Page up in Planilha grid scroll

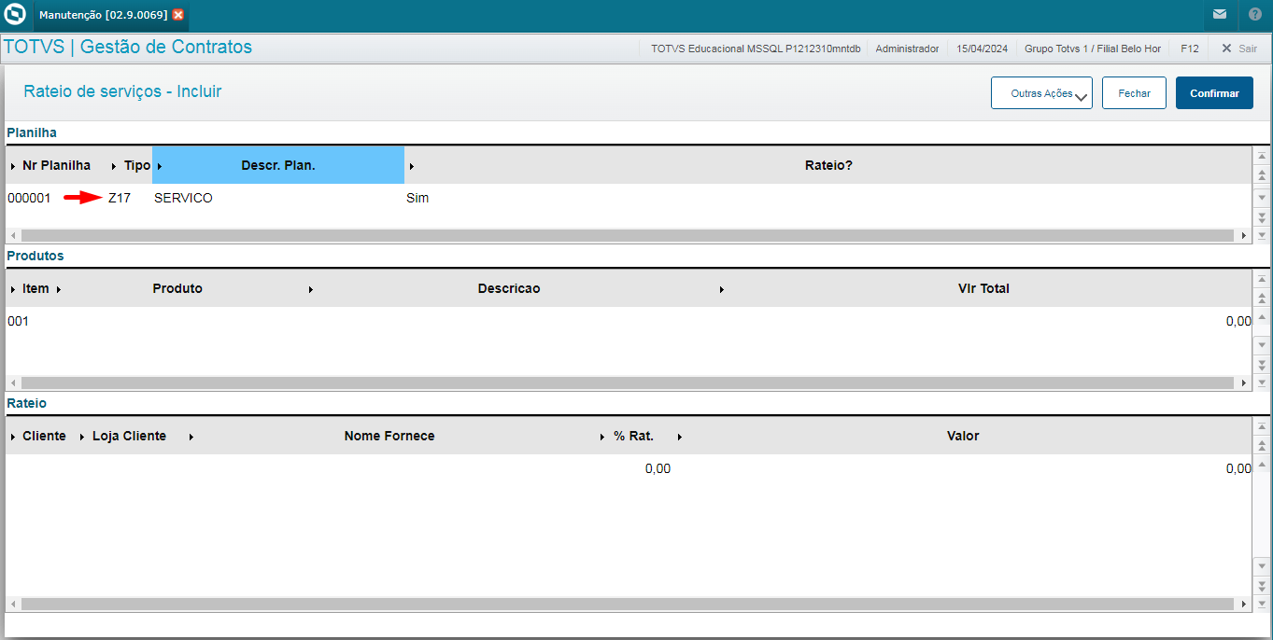click(x=1262, y=174)
